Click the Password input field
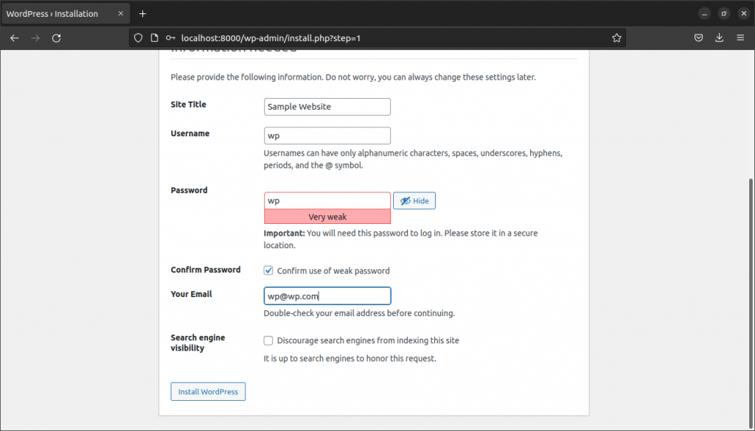The image size is (755, 431). 327,200
